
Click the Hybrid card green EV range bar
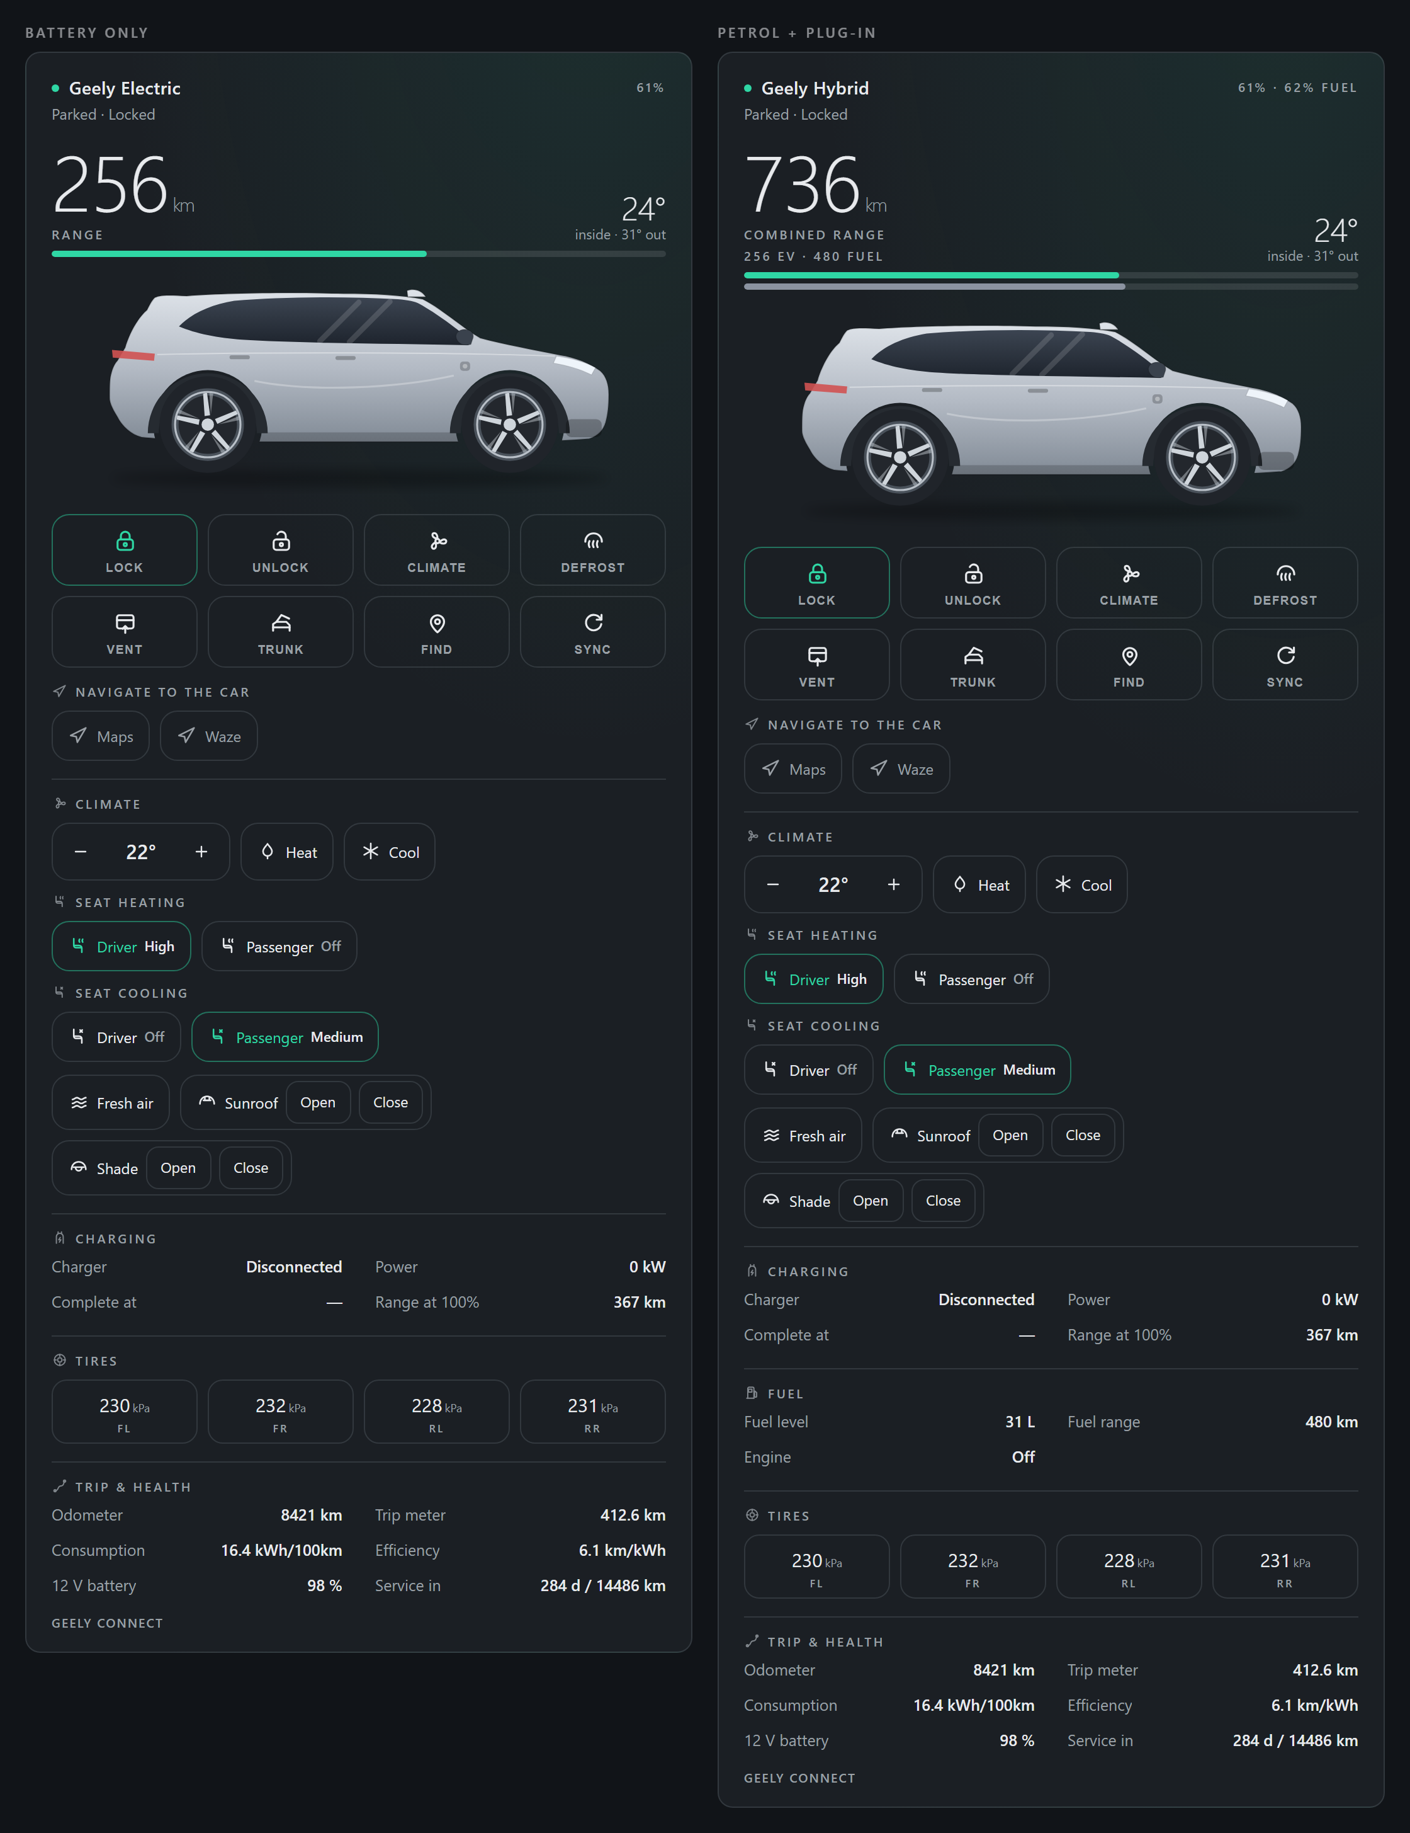tap(1050, 275)
